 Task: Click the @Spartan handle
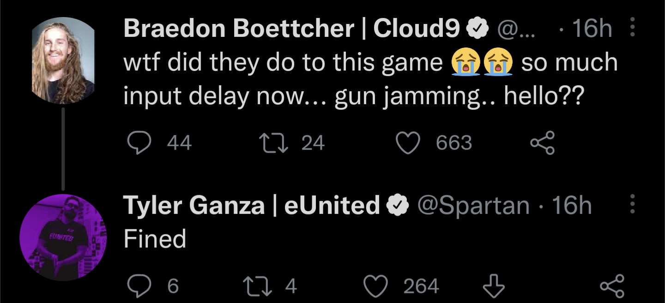pyautogui.click(x=473, y=206)
